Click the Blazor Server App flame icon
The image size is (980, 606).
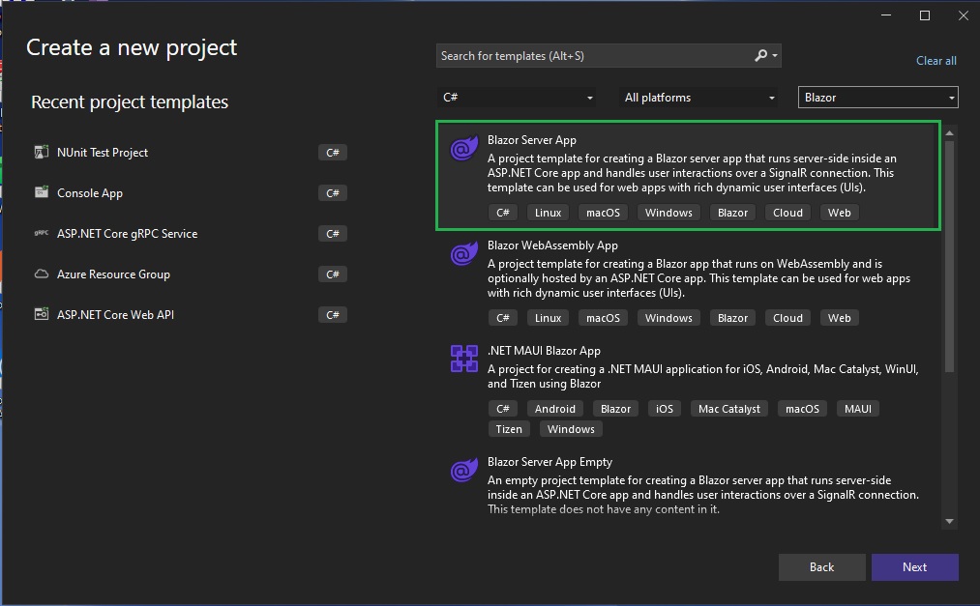point(463,149)
